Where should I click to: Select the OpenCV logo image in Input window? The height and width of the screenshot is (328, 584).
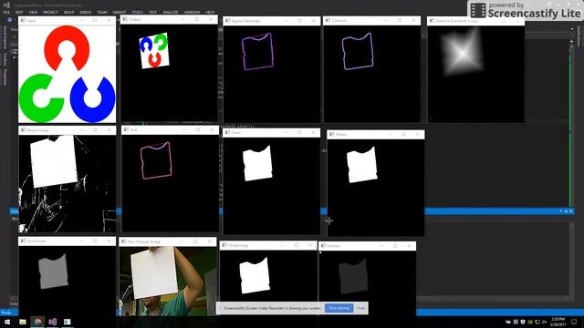[67, 74]
